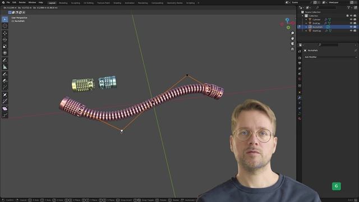Viewport: 359px width, 202px height.
Task: Select the Annotate tool
Action: (x=5, y=60)
